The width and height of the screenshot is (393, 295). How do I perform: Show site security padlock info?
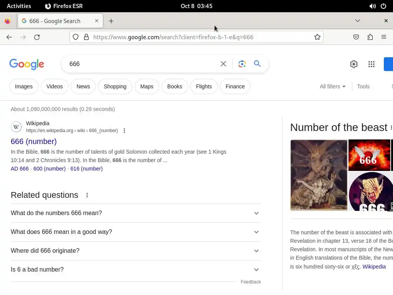86,37
